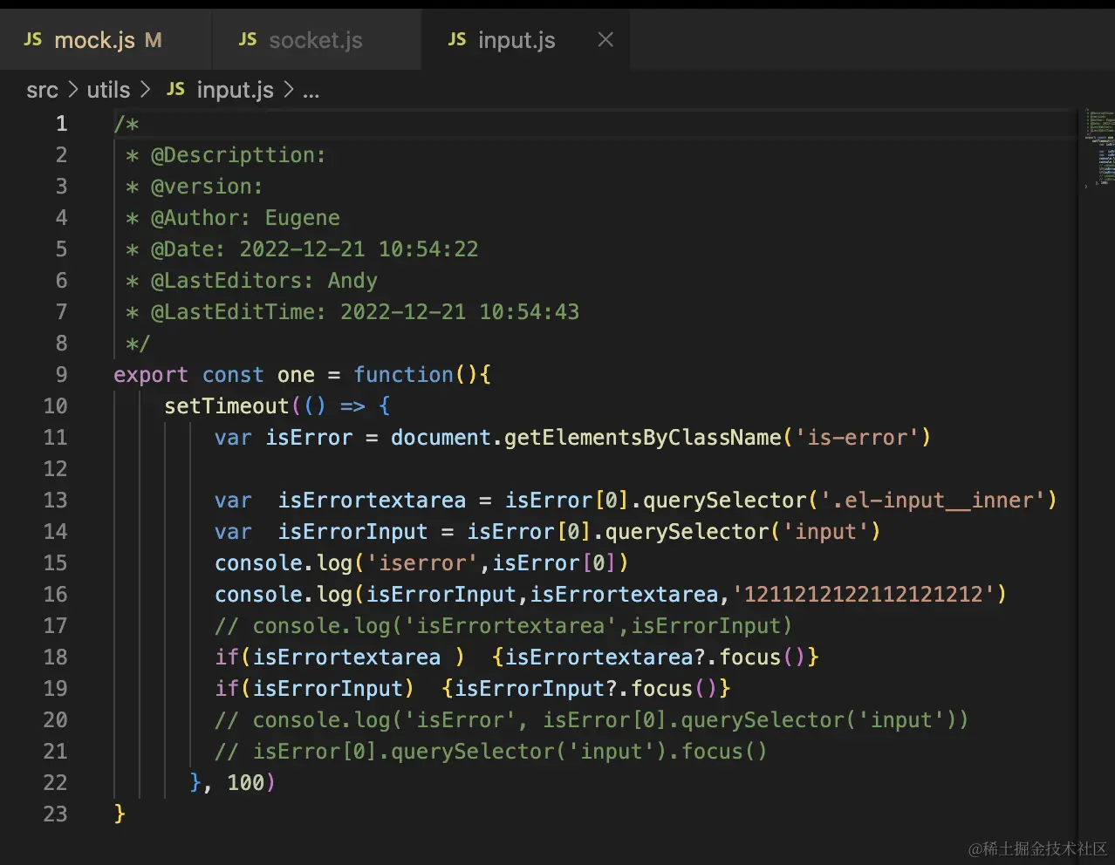Close the input.js tab

pos(605,40)
